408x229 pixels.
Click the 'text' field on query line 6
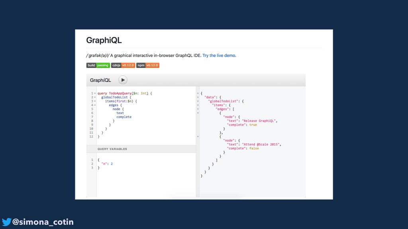(120, 113)
